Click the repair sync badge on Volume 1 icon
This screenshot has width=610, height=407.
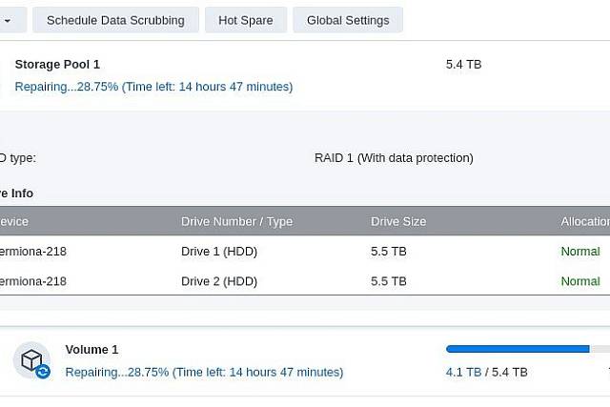point(43,372)
